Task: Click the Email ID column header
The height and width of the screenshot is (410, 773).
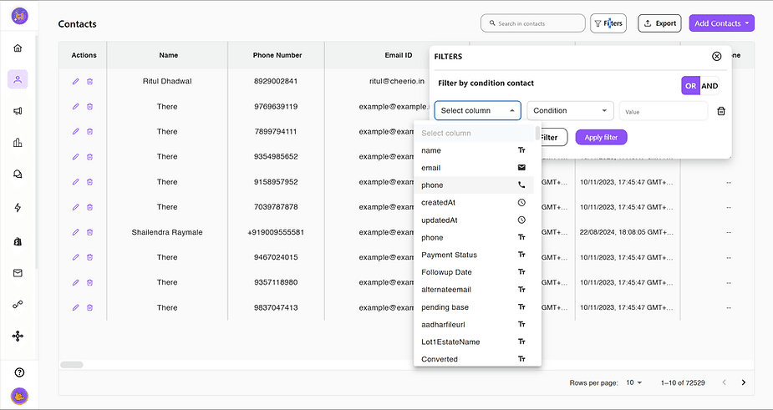Action: point(399,55)
